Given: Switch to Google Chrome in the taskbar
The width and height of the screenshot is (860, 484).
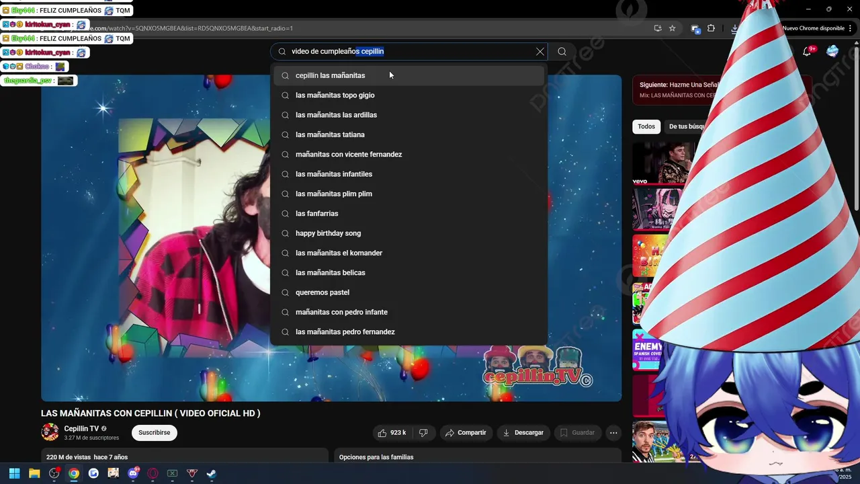Looking at the screenshot, I should pos(74,473).
